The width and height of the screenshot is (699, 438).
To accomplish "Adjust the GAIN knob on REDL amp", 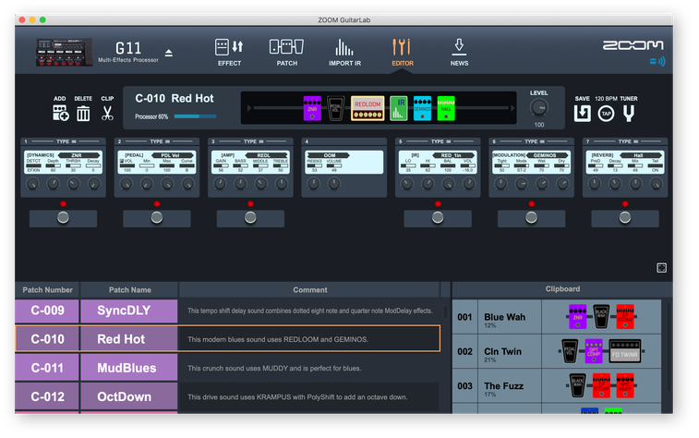I will click(x=220, y=183).
